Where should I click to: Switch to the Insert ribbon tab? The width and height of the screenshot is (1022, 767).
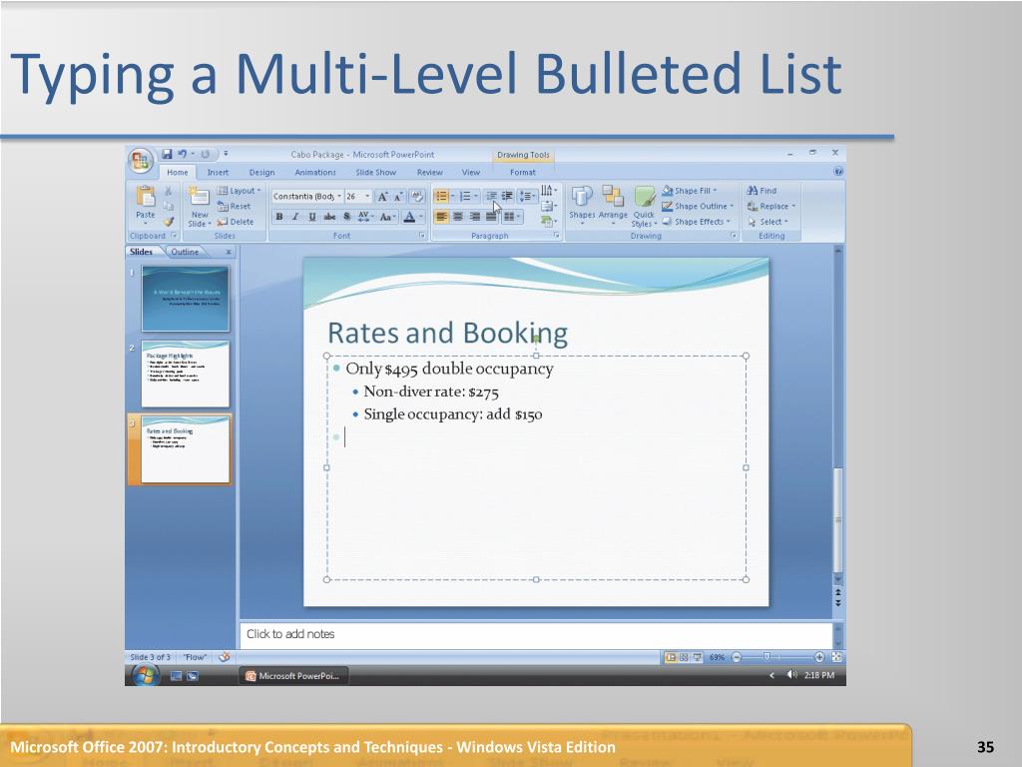tap(218, 172)
